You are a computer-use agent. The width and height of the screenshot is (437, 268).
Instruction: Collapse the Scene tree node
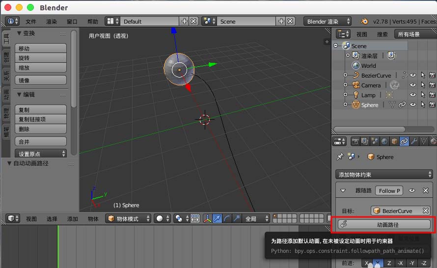[x=335, y=46]
